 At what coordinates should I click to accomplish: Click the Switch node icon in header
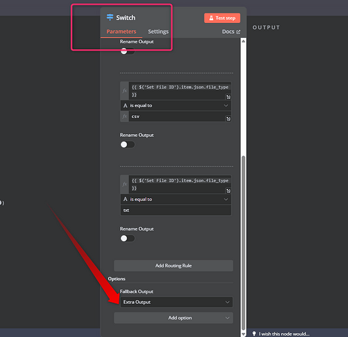110,18
